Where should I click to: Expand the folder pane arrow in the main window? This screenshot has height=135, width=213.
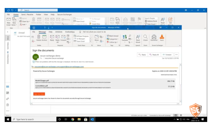pos(8,32)
